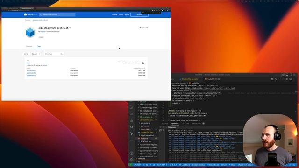The height and width of the screenshot is (168, 299).
Task: Copy the docker pull command
Action: [x=143, y=63]
